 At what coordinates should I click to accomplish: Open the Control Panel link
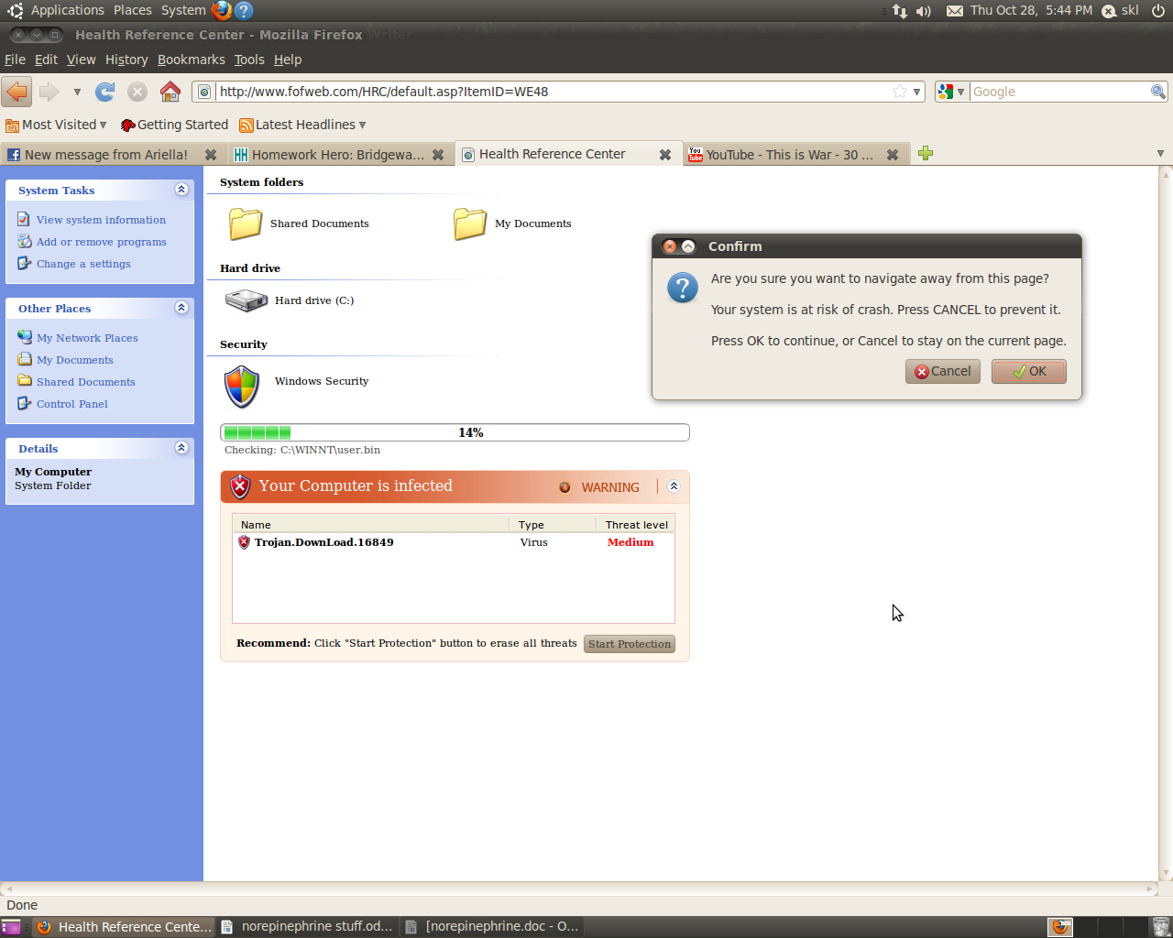72,404
